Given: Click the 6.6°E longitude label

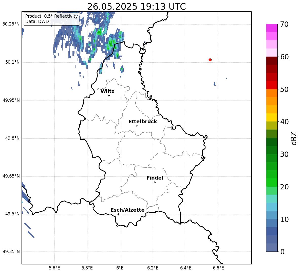Looking at the screenshot, I should tap(218, 268).
